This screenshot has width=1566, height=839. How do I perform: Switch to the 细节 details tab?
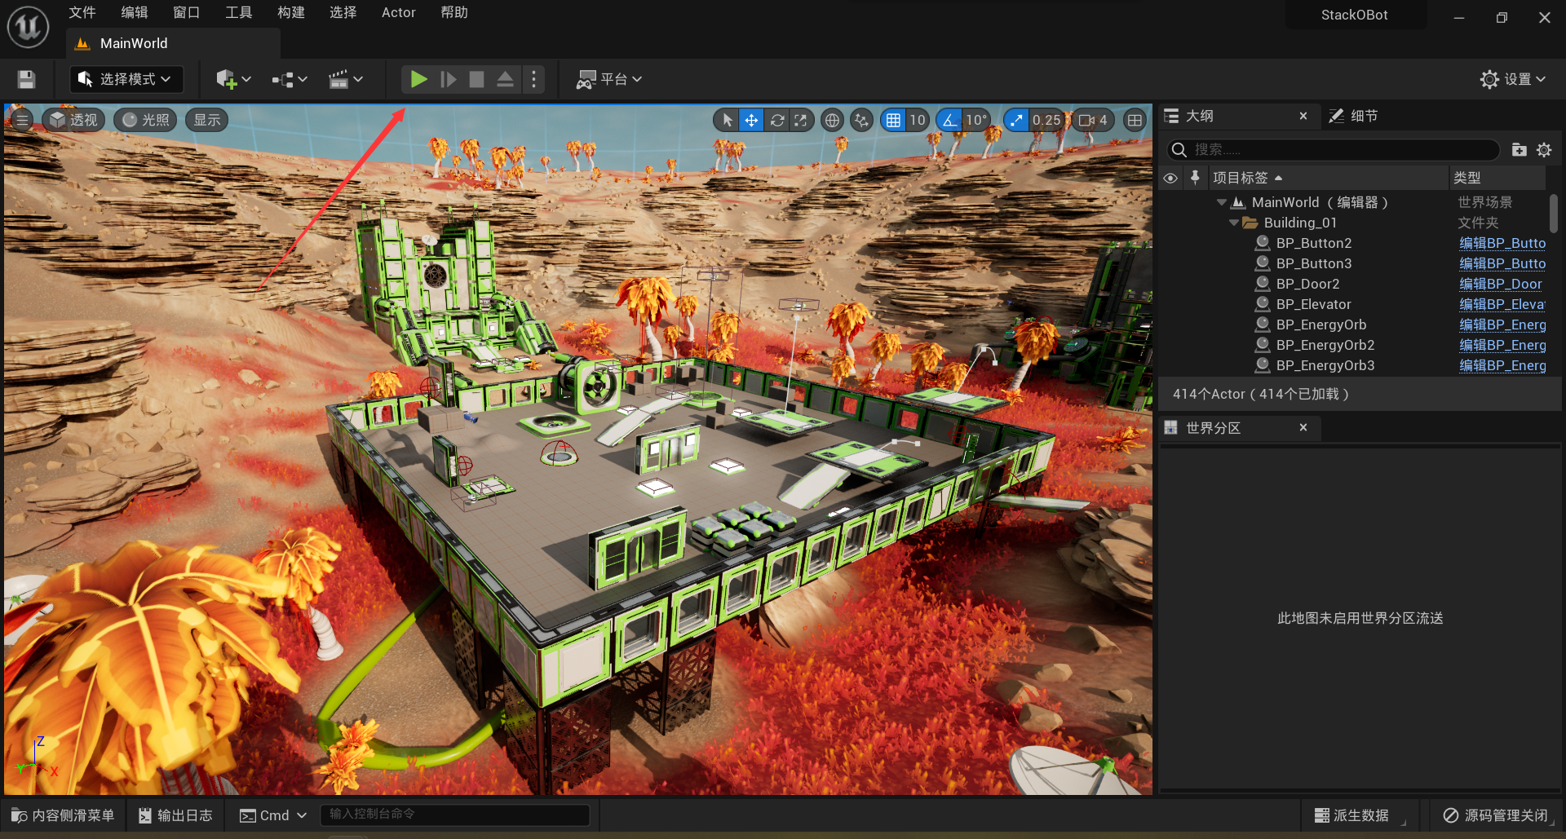[x=1354, y=116]
